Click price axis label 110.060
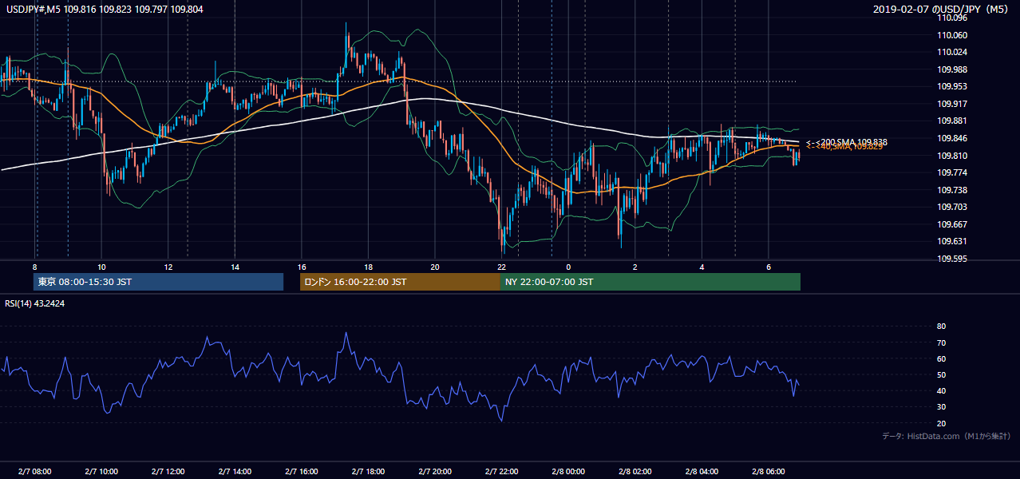The image size is (1020, 479). pos(953,35)
